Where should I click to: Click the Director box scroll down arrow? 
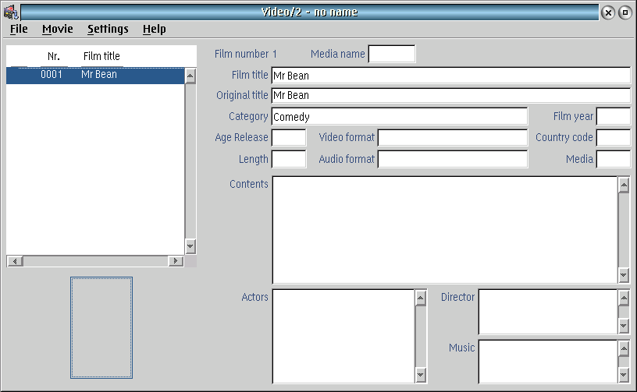point(624,326)
